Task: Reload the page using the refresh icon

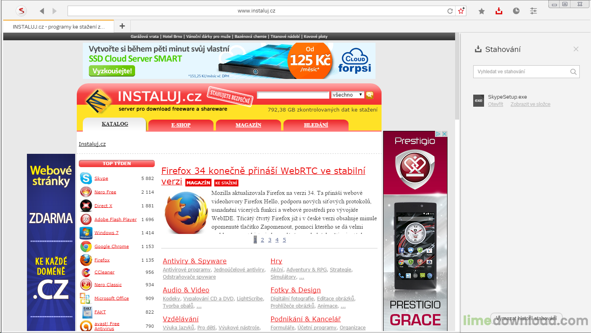Action: (x=450, y=11)
